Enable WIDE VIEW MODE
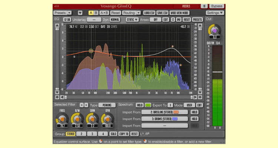The height and width of the screenshot is (148, 278). click(x=179, y=13)
